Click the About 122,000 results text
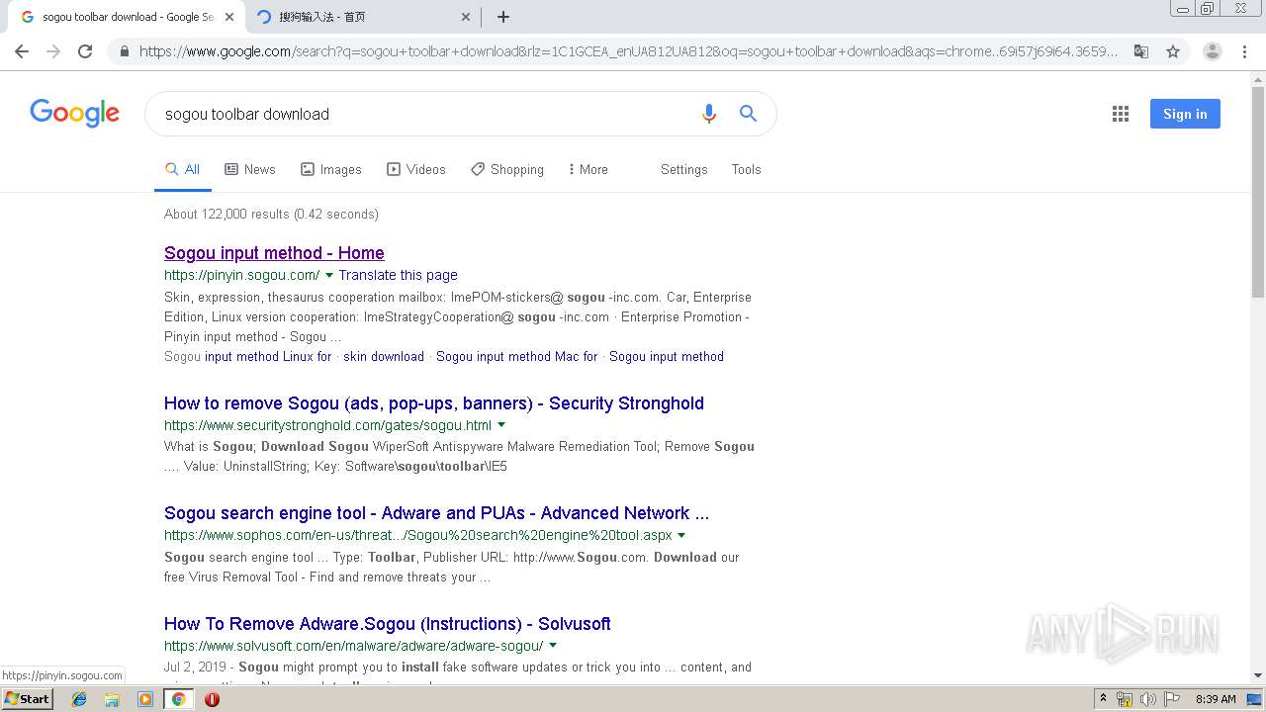 [271, 214]
